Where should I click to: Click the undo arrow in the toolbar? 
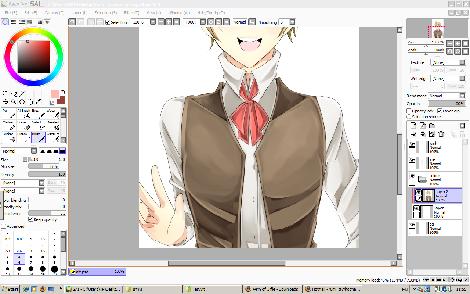coord(72,22)
